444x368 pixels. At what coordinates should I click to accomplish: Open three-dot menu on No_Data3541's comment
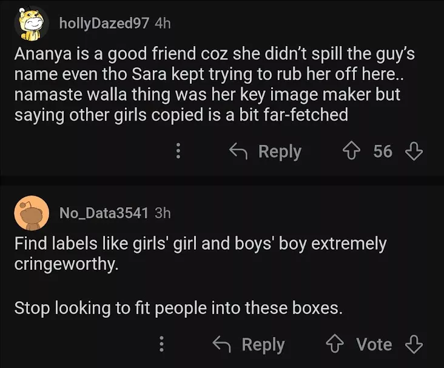[161, 344]
